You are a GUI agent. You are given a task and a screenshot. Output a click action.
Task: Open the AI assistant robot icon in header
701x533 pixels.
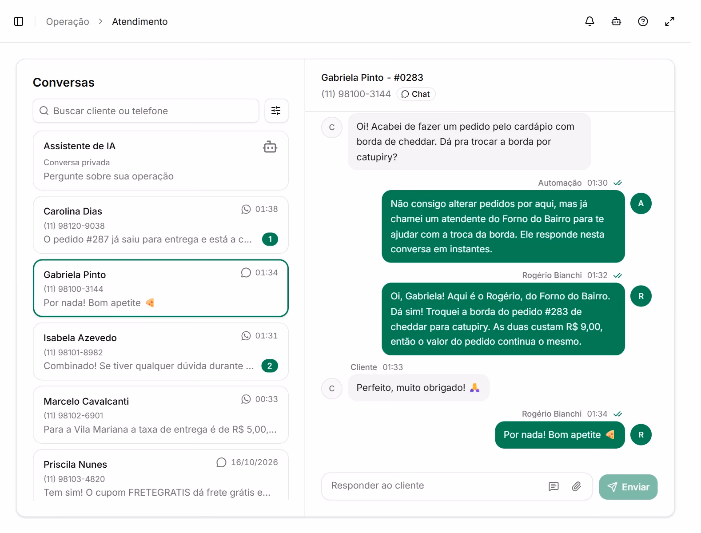[616, 21]
